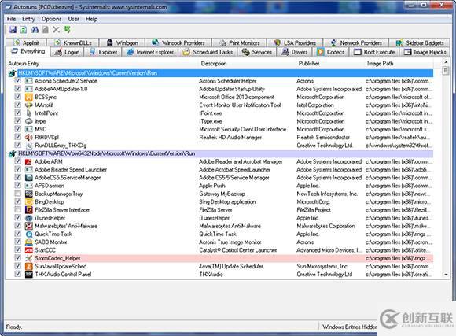Click the itype keyboard icon

[29, 121]
